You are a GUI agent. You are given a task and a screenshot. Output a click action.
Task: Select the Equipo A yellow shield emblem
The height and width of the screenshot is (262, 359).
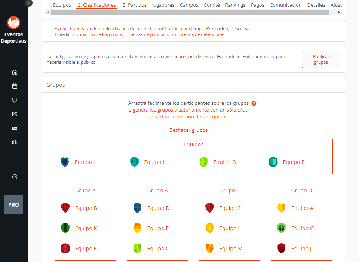tap(281, 208)
